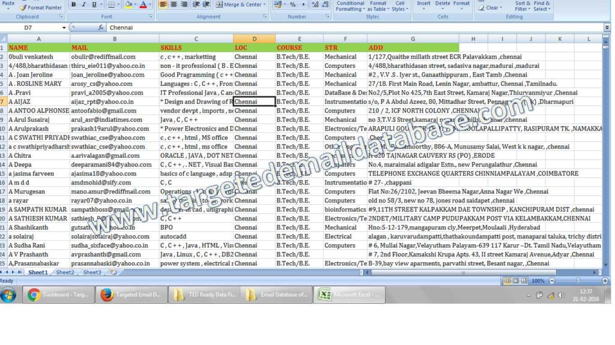Open Format cells button
This screenshot has height=345, width=615.
pos(461,6)
